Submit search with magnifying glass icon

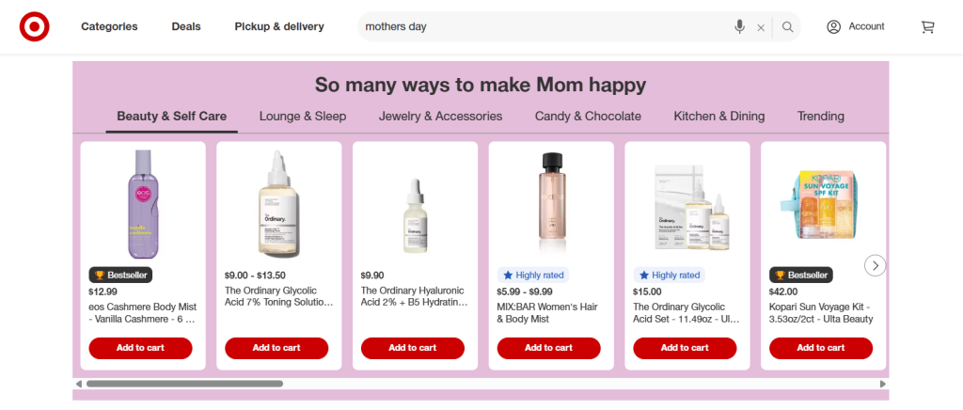(x=788, y=27)
